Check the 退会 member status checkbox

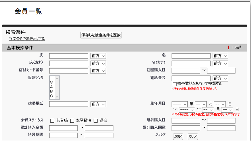coord(96,121)
